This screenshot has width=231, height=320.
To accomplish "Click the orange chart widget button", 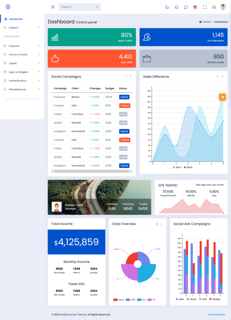I will point(223,97).
